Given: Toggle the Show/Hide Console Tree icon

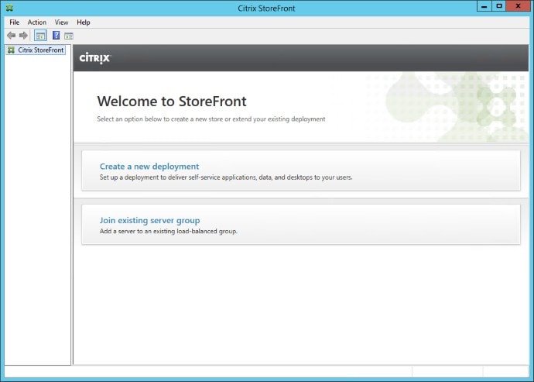Looking at the screenshot, I should pyautogui.click(x=40, y=36).
